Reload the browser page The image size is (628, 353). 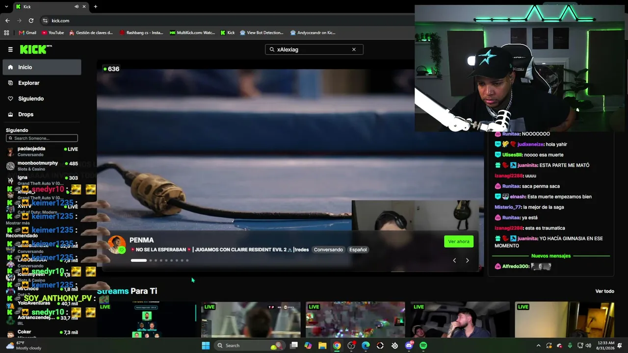(x=31, y=21)
